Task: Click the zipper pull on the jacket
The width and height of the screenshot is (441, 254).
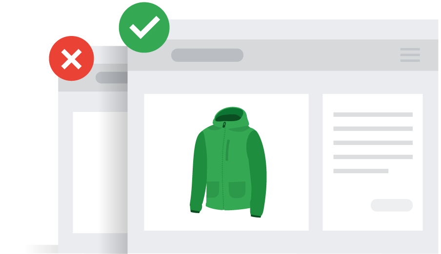Action: pyautogui.click(x=224, y=125)
